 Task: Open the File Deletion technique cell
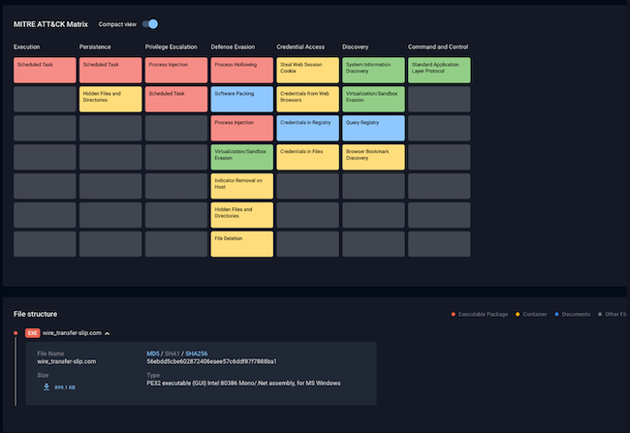(242, 244)
